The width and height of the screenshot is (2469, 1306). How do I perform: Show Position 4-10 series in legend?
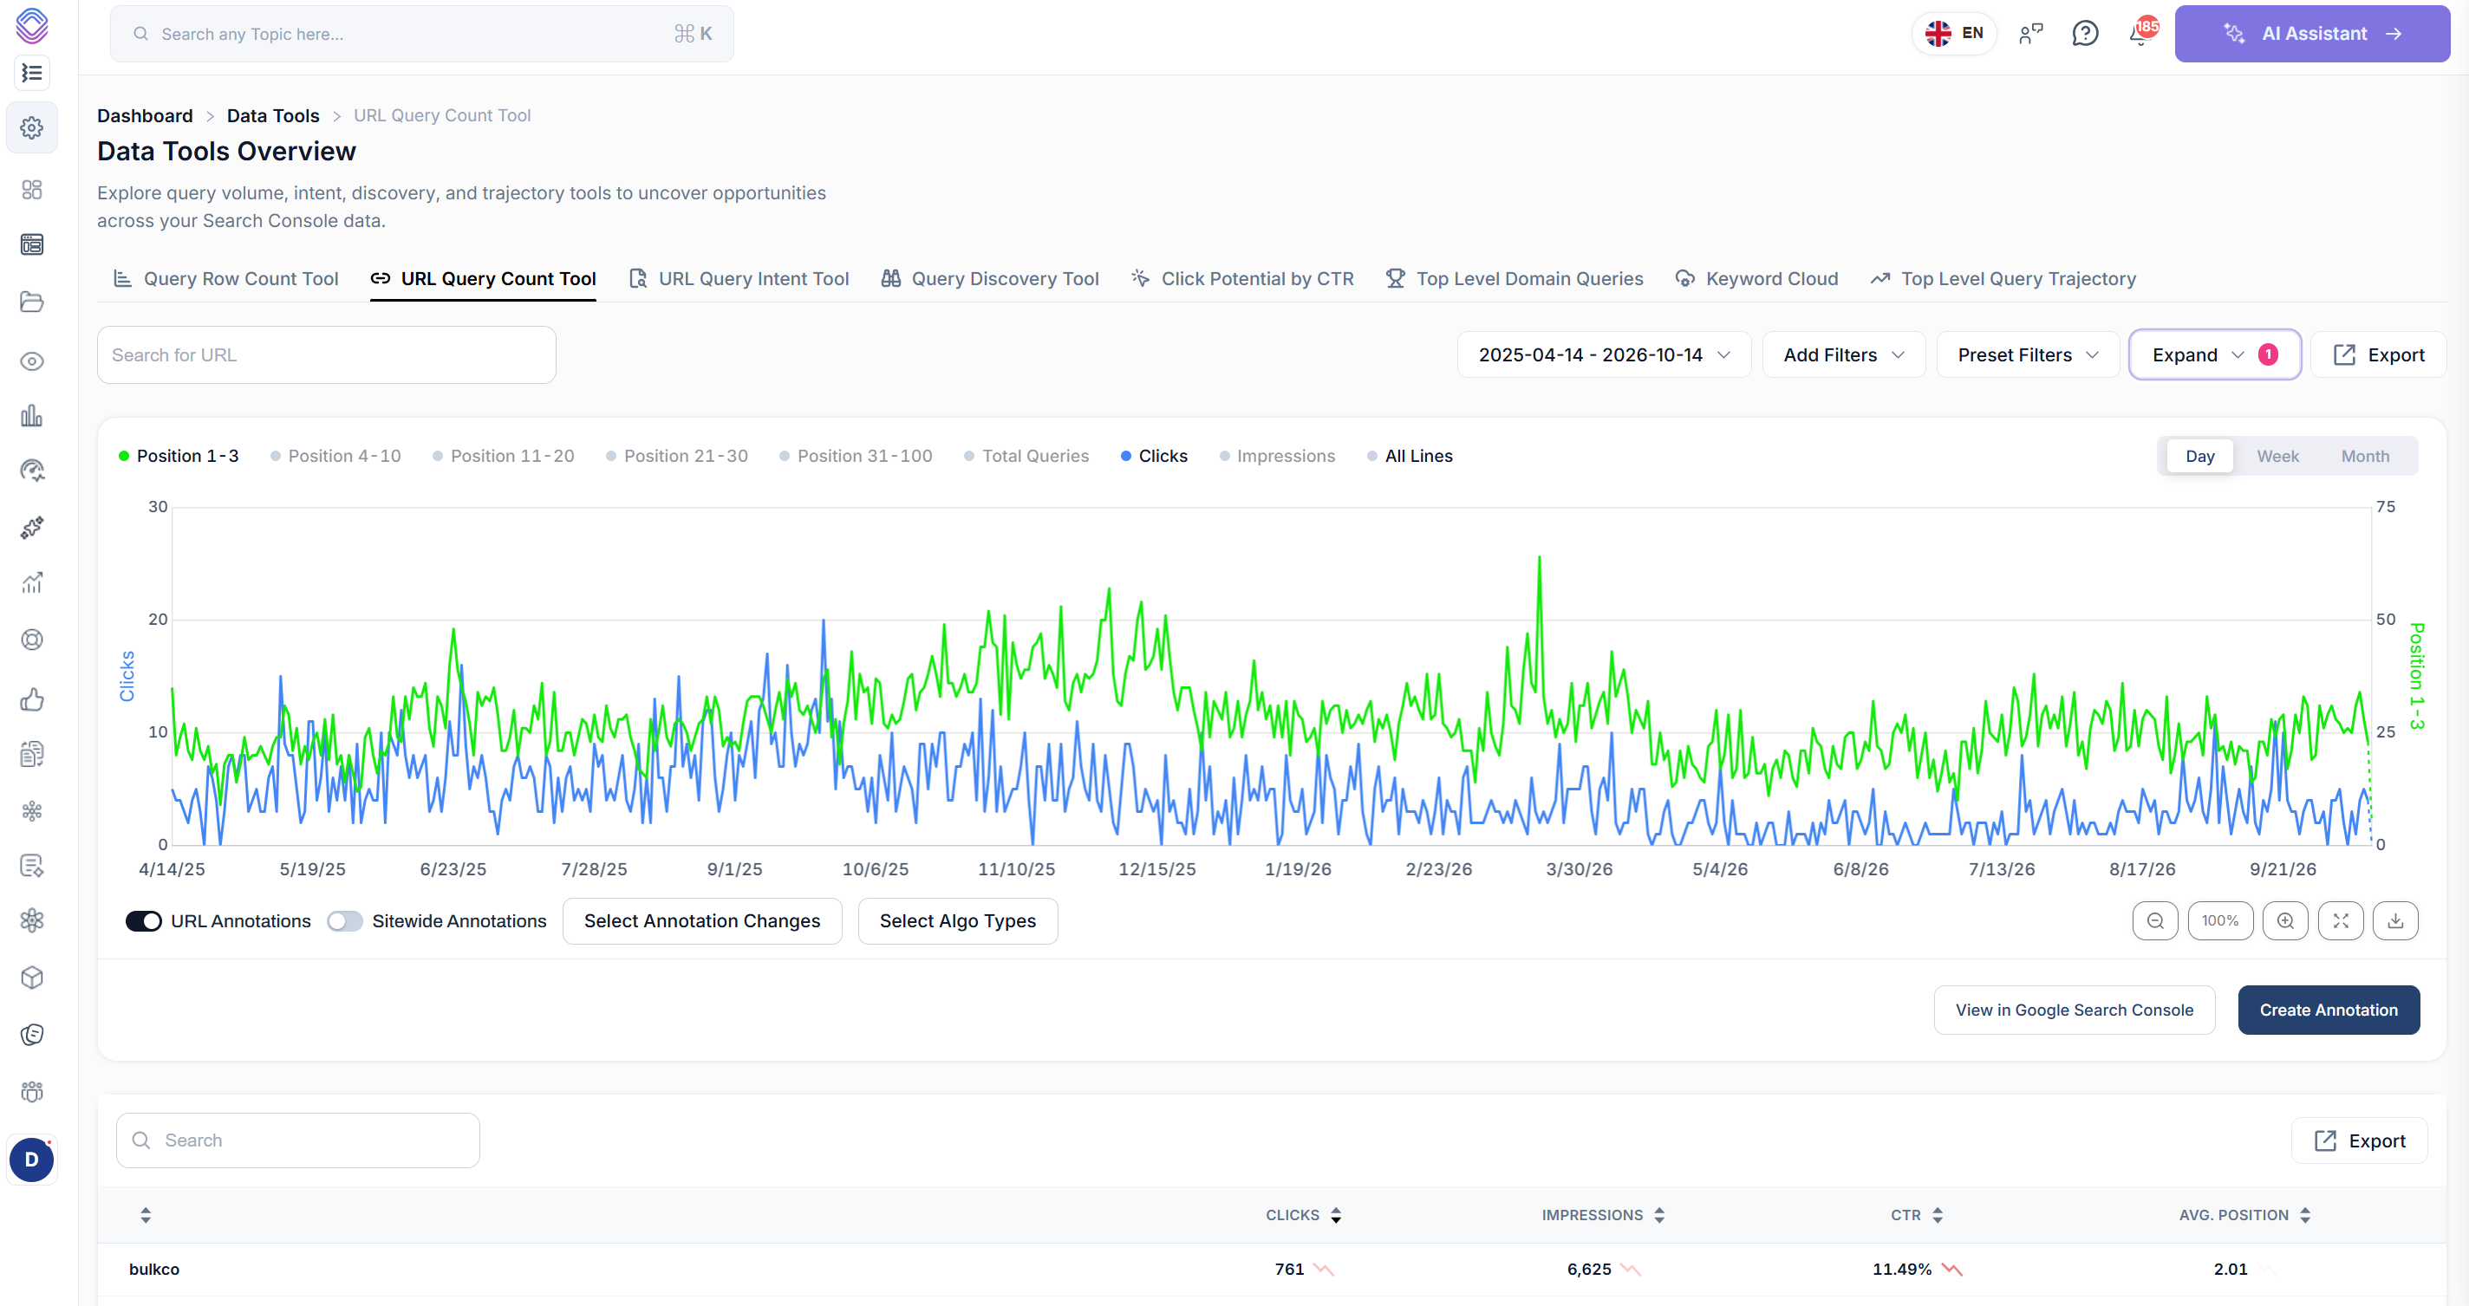click(x=335, y=456)
